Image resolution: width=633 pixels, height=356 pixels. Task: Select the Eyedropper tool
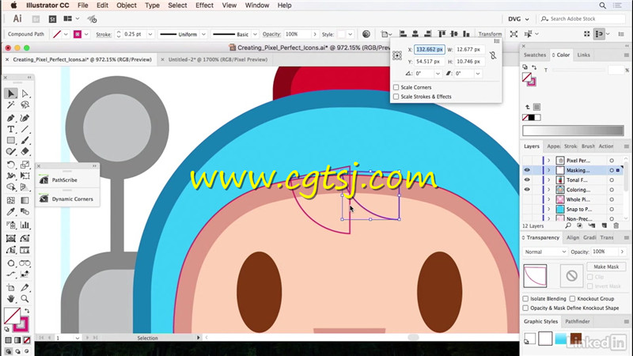[x=11, y=212]
